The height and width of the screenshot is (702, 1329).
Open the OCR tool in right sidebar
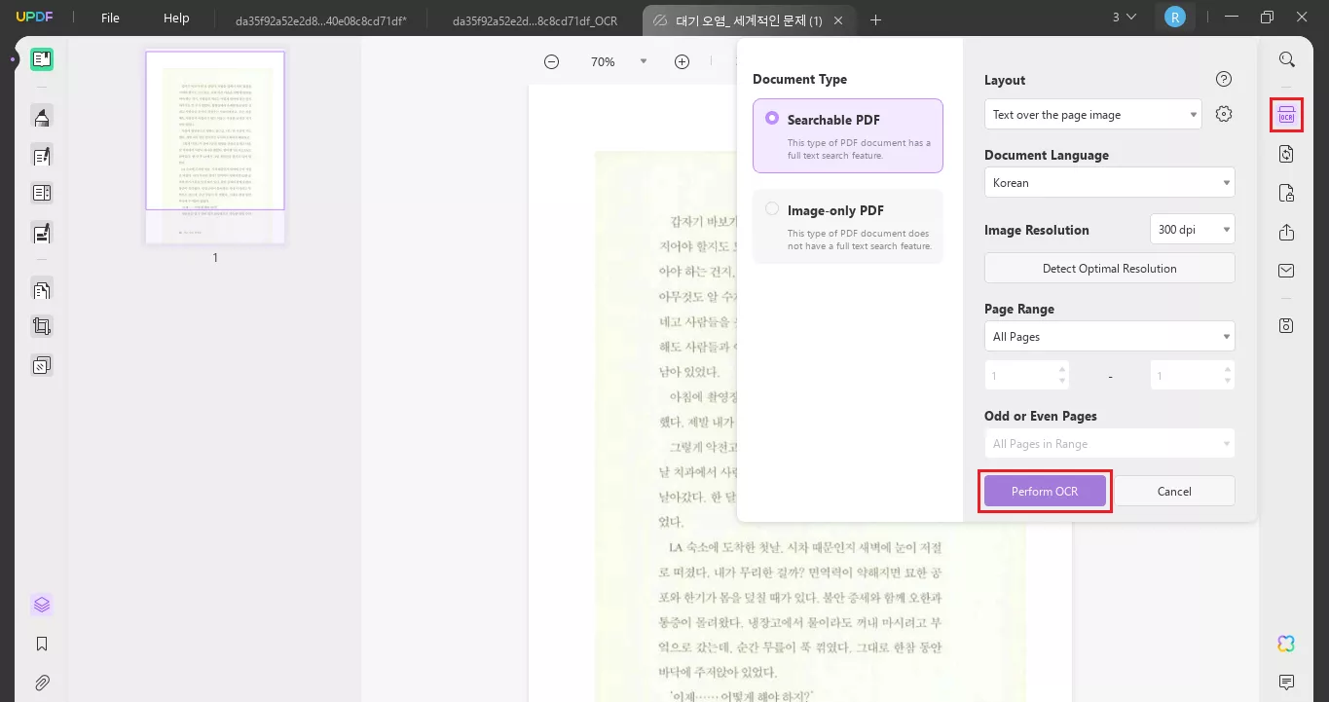[1286, 115]
